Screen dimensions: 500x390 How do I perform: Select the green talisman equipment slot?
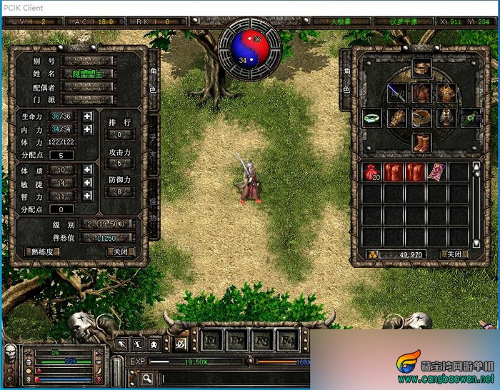click(471, 118)
